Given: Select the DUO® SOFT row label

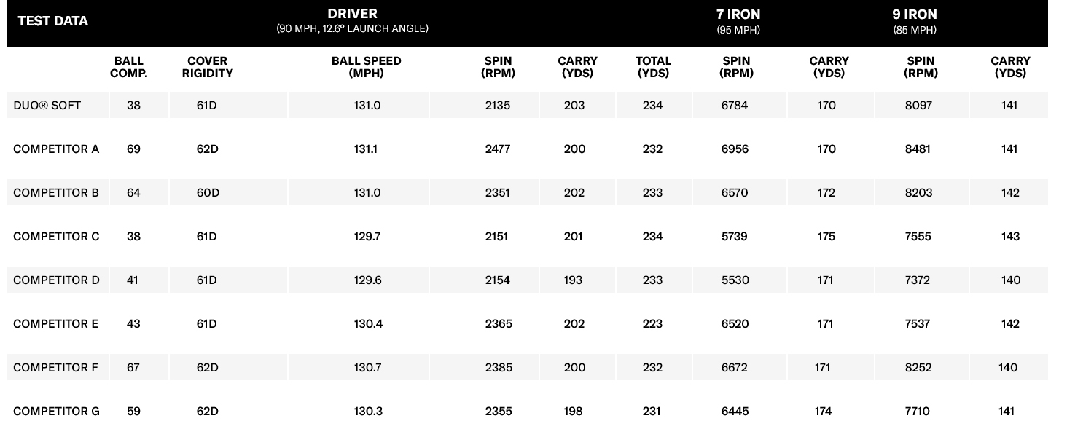Looking at the screenshot, I should (x=47, y=106).
